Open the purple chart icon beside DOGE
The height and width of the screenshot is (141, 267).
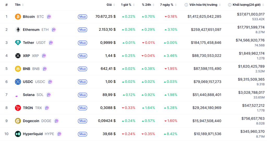(56, 121)
